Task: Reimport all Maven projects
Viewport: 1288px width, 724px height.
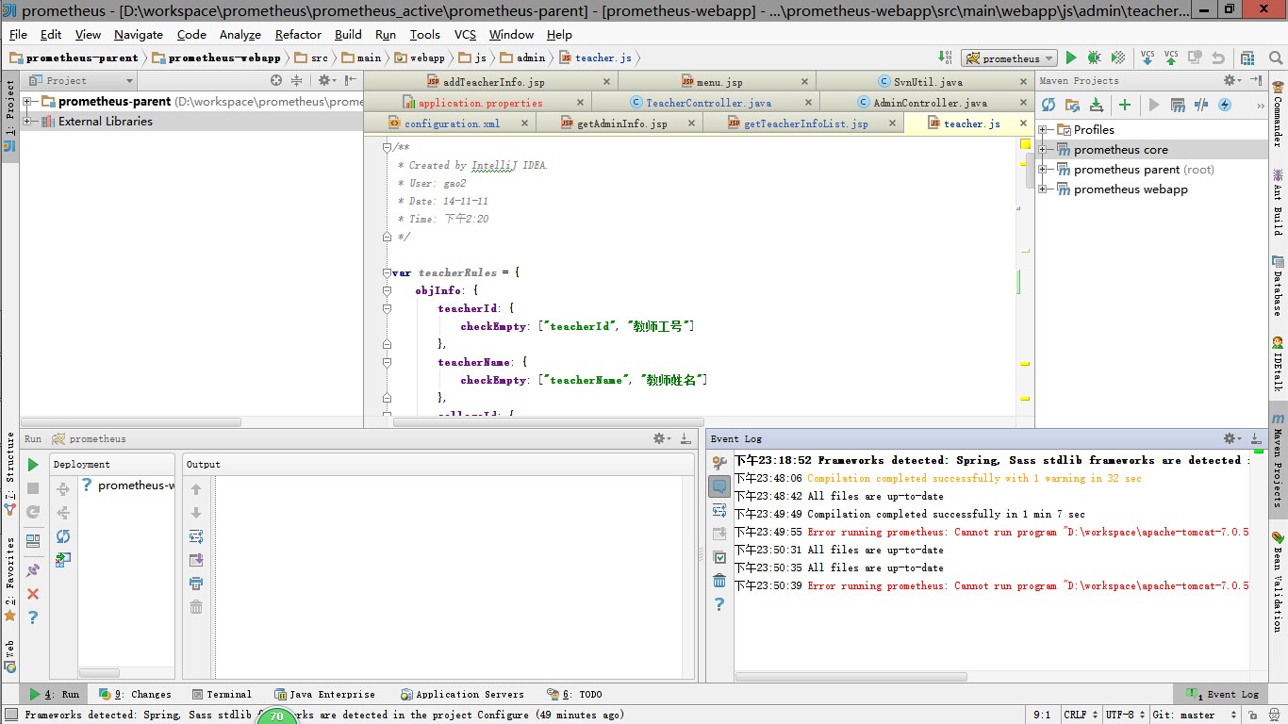Action: (x=1049, y=105)
